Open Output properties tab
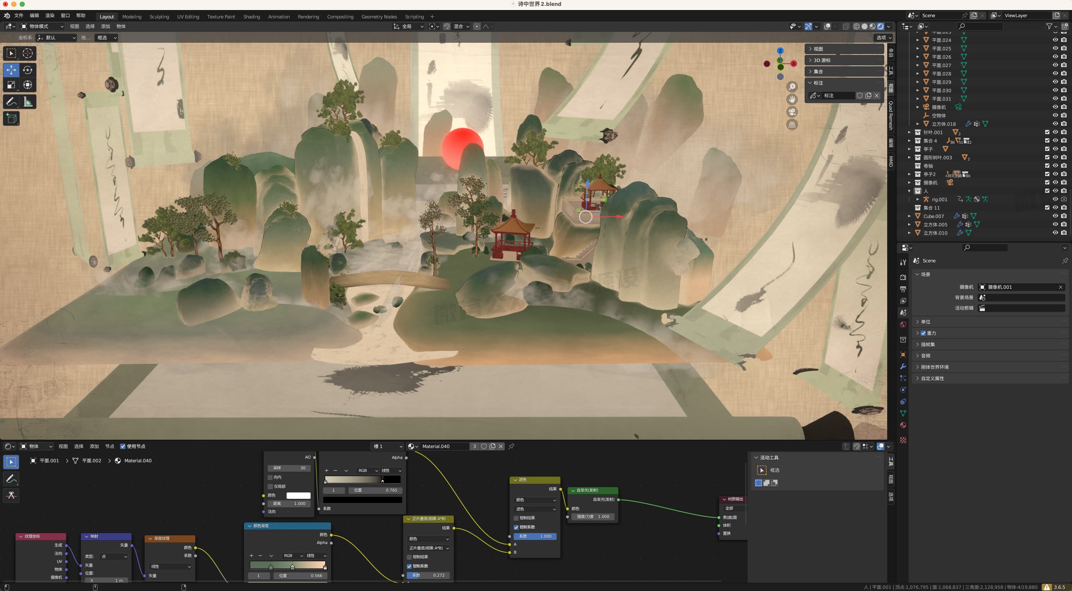 click(903, 289)
